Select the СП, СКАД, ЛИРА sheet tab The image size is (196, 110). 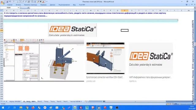click(x=29, y=101)
